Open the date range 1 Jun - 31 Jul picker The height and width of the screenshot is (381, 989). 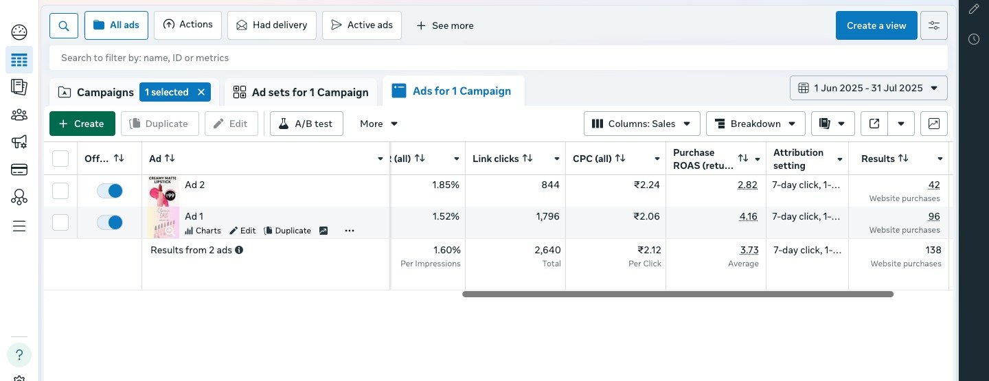coord(868,88)
